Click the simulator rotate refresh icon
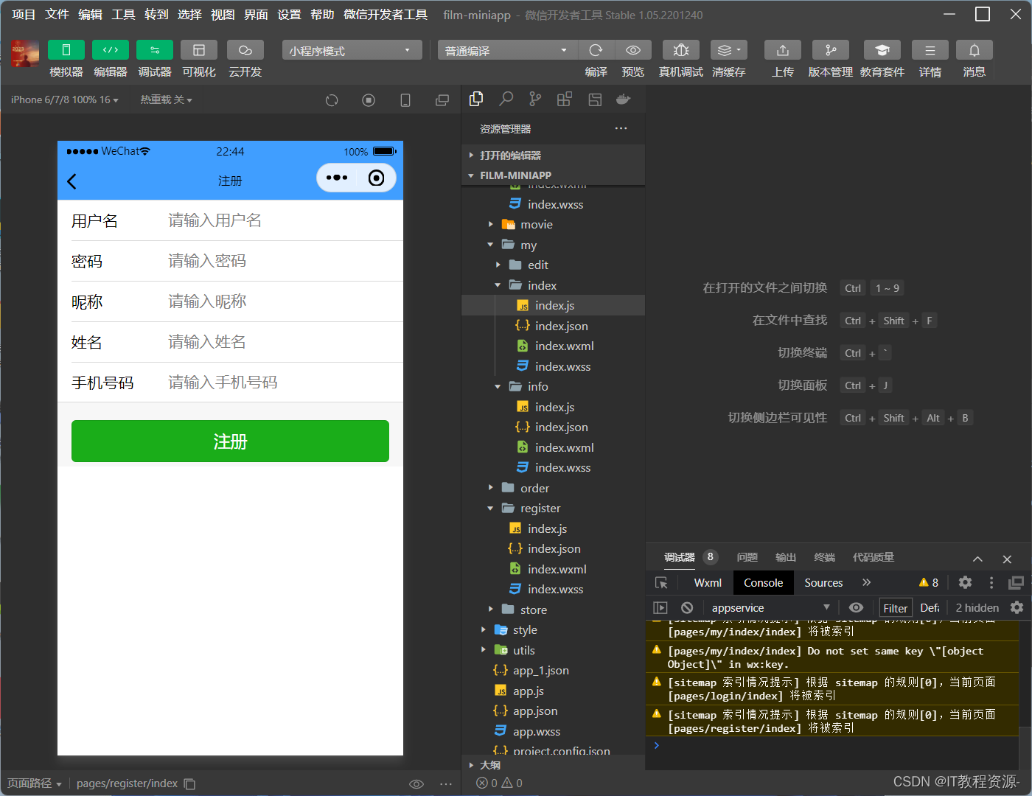This screenshot has height=796, width=1032. [x=332, y=100]
